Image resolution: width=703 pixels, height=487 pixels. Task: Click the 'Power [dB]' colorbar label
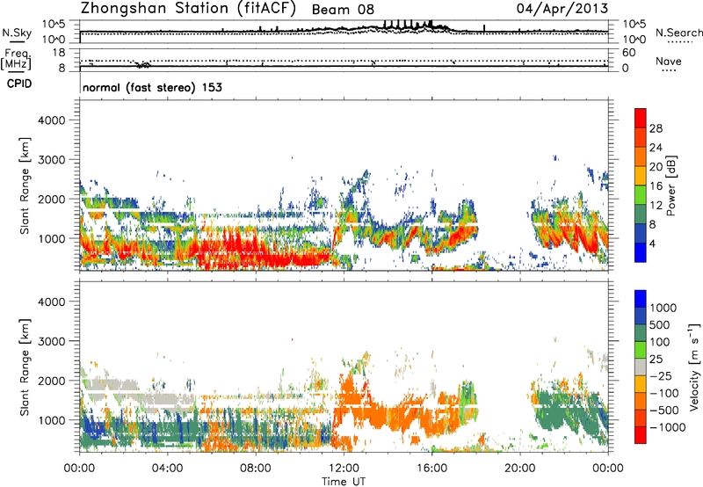670,185
